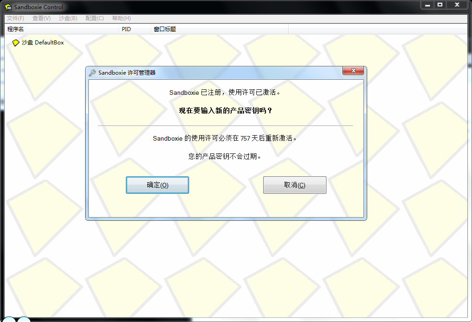
Task: Click the Sandboxie Control app icon in title bar
Action: click(8, 7)
